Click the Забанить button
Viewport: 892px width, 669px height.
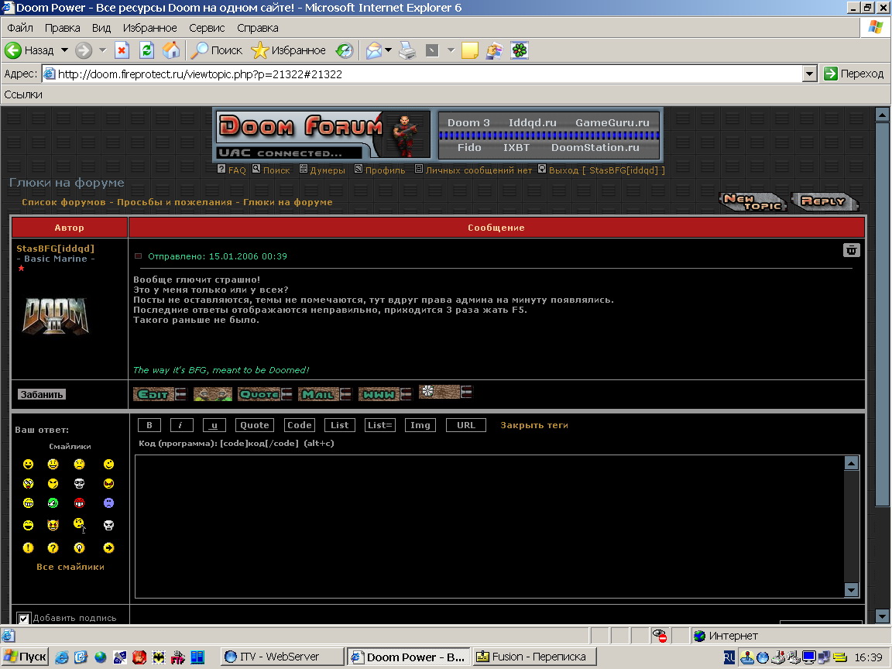coord(42,394)
